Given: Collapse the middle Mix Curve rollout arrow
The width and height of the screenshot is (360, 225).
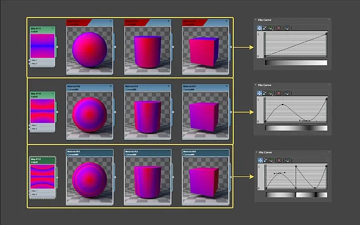Looking at the screenshot, I should tap(256, 85).
